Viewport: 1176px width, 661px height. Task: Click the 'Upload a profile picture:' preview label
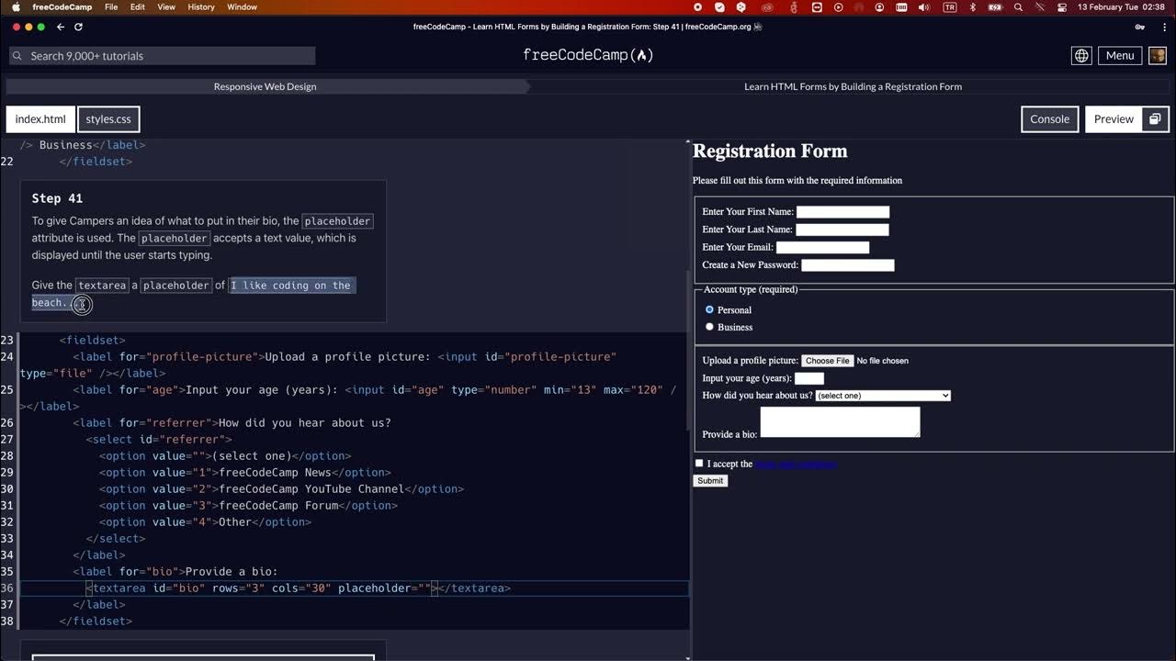[x=750, y=361]
